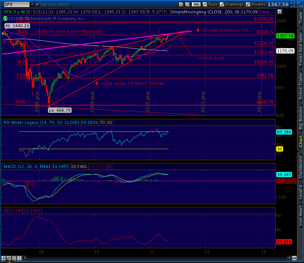
Task: Click the T text tool icon
Action: (x=19, y=258)
